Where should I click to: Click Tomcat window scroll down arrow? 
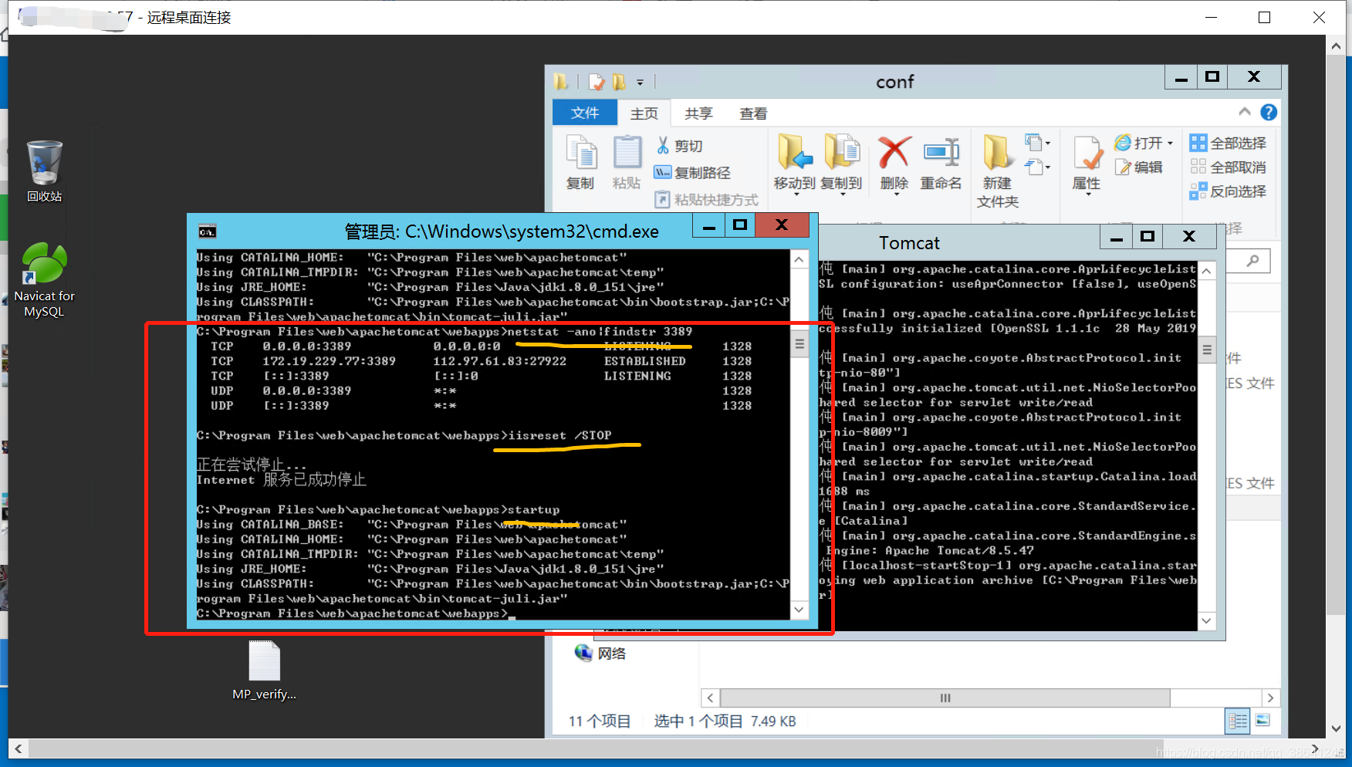[x=1207, y=620]
